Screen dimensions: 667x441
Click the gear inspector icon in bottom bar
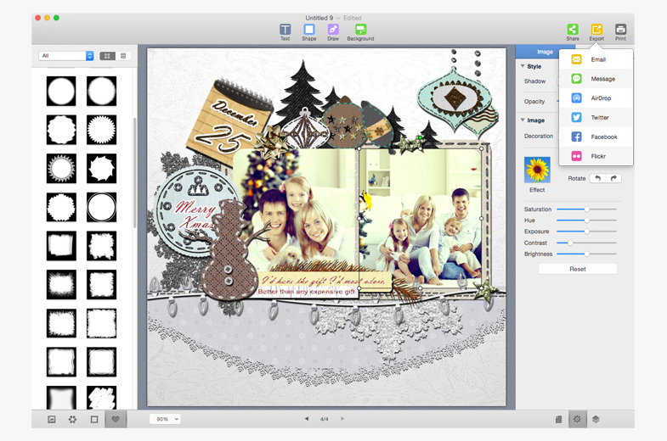click(577, 419)
